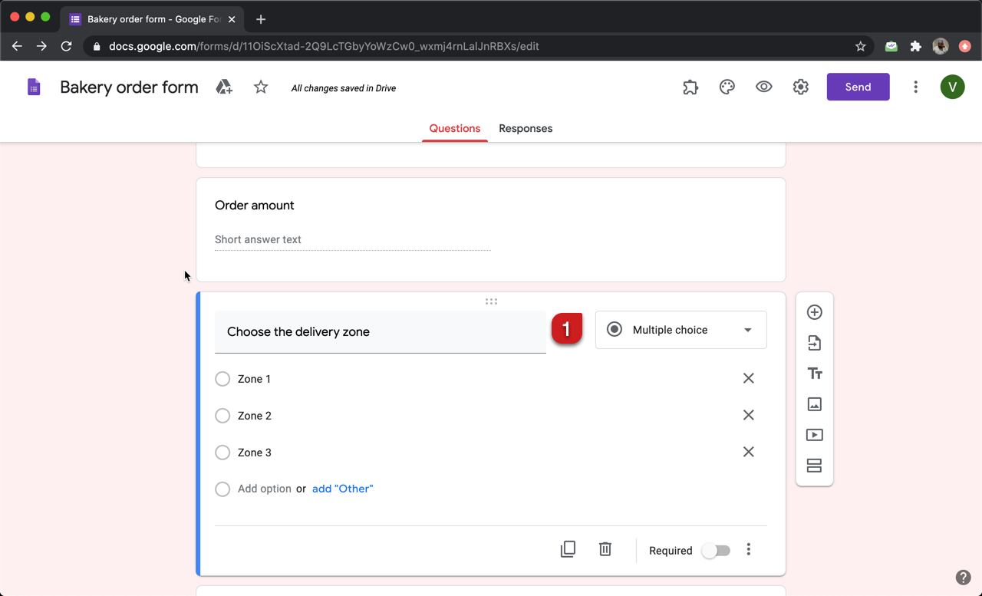Viewport: 982px width, 596px height.
Task: Open the question's more options menu
Action: 748,549
